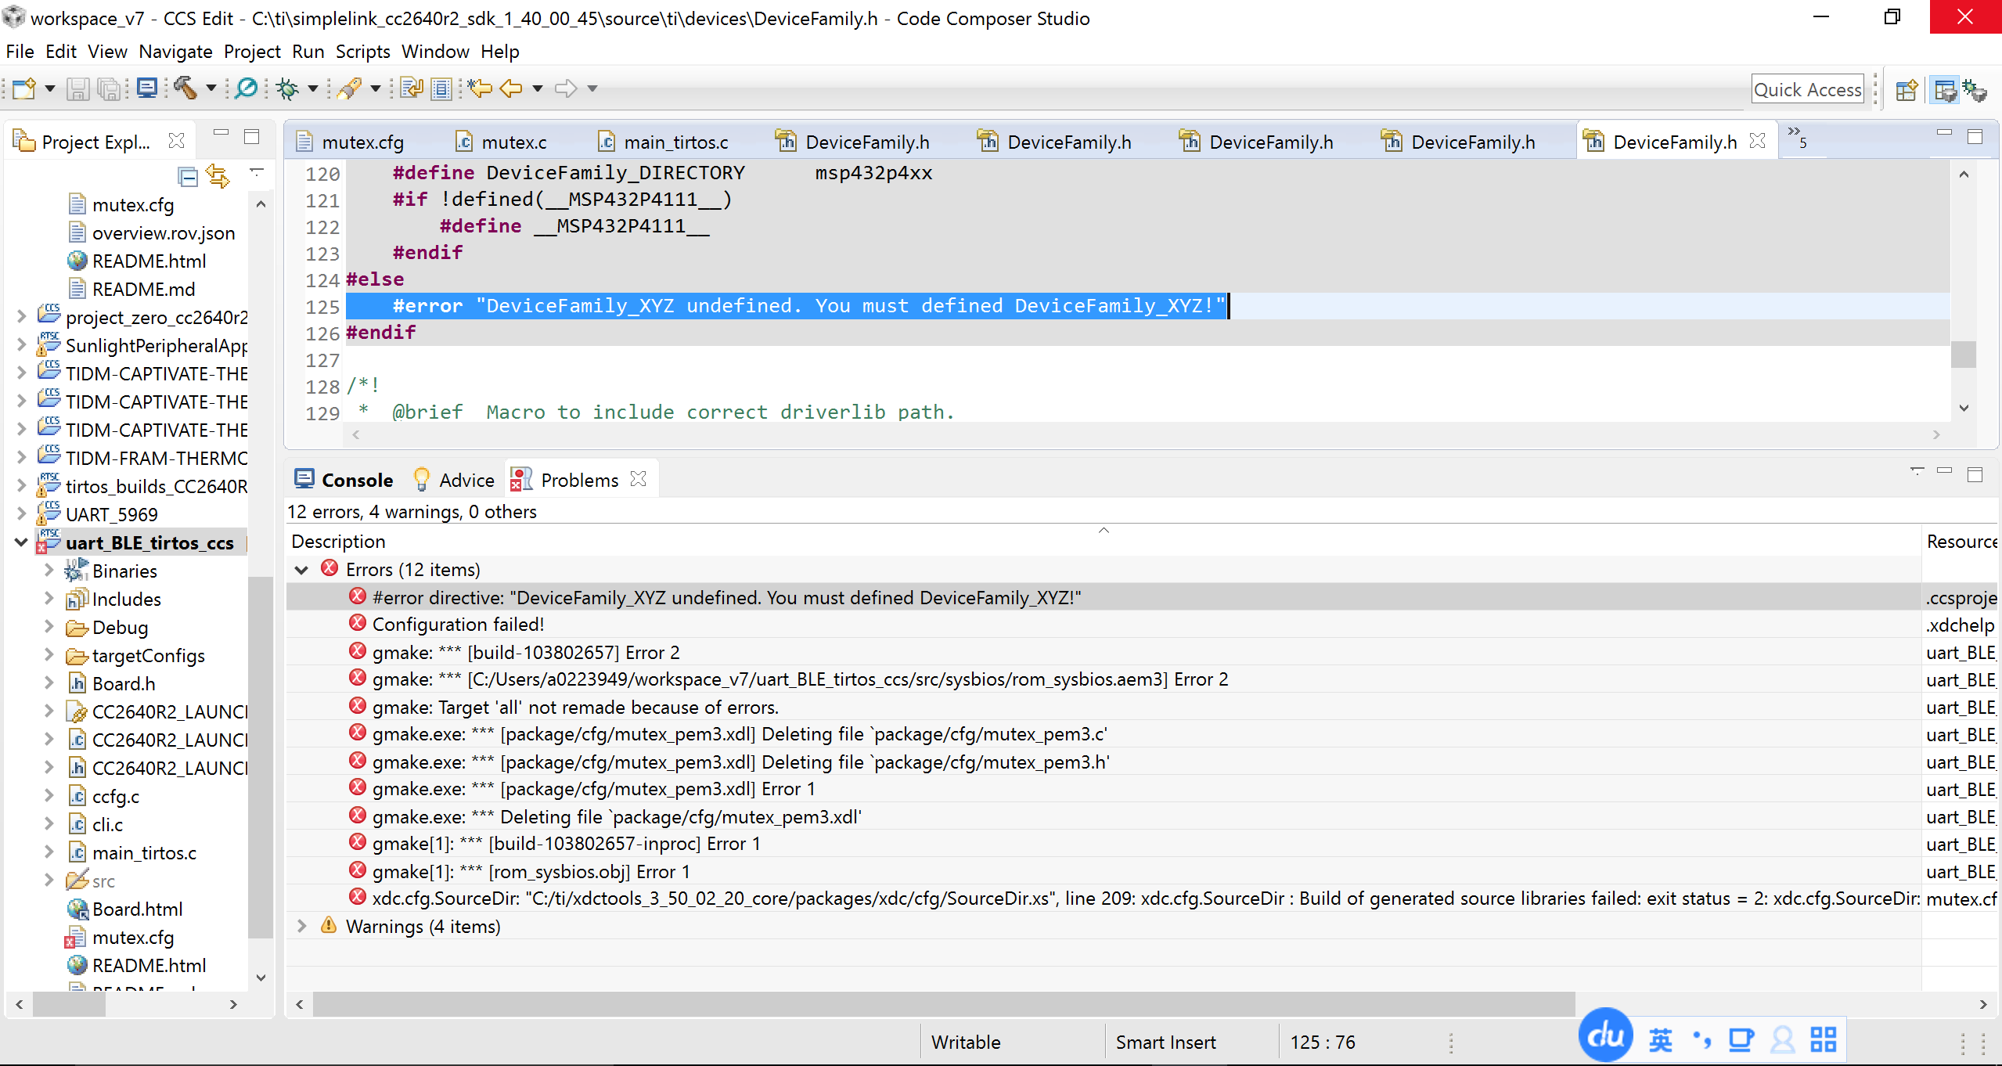
Task: Click line 126 #endif in the editor
Action: tap(381, 333)
